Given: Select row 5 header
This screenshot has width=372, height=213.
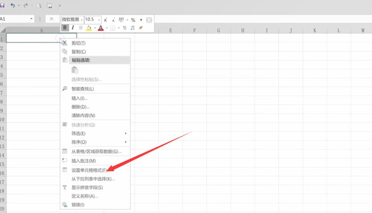Looking at the screenshot, I should pyautogui.click(x=2, y=75).
